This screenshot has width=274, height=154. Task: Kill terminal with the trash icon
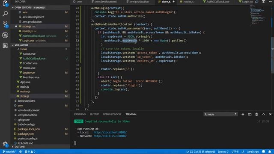pyautogui.click(x=256, y=114)
